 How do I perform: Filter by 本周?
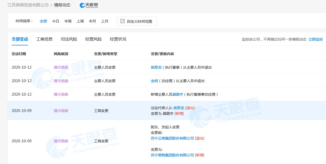click(x=68, y=21)
